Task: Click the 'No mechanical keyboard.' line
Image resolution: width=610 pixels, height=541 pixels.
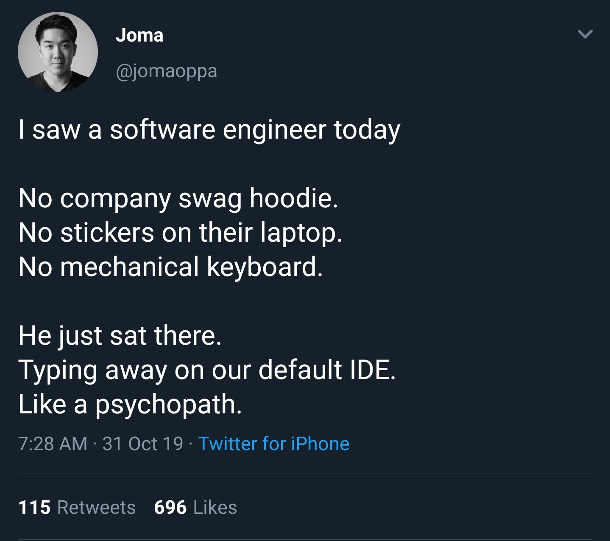Action: coord(170,267)
